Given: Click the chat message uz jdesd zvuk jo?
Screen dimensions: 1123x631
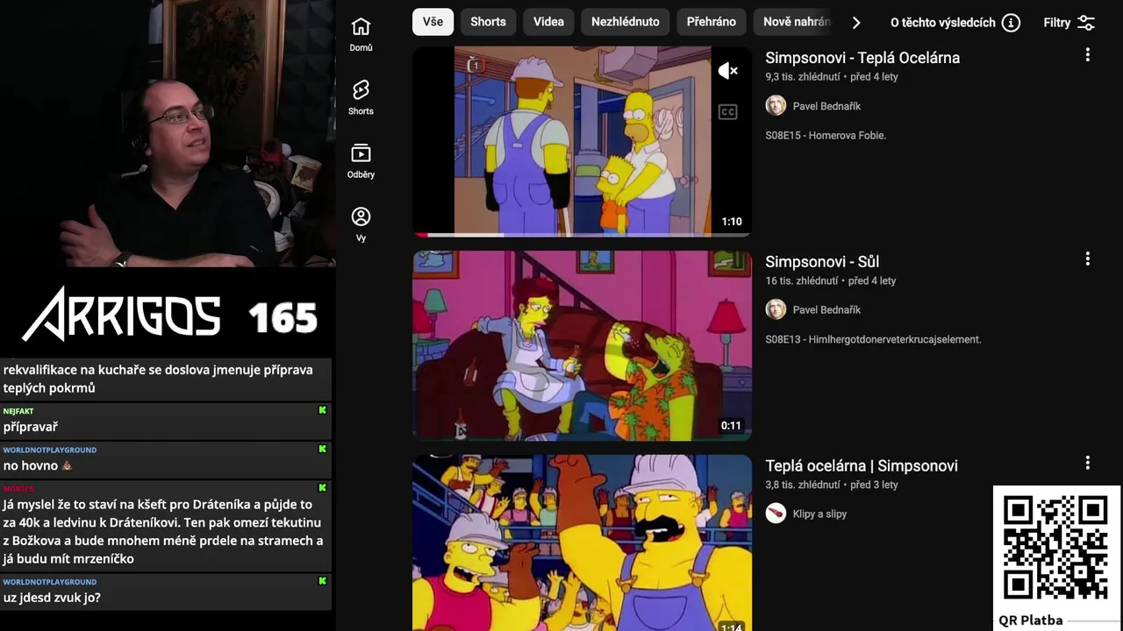Looking at the screenshot, I should (x=52, y=598).
